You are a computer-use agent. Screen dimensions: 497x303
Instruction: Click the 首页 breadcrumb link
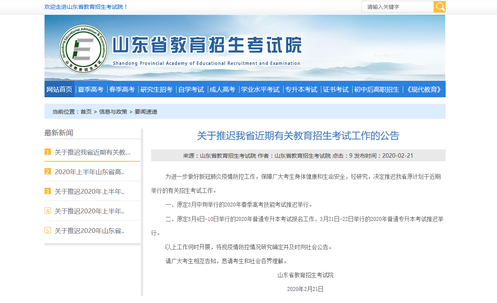pyautogui.click(x=86, y=112)
